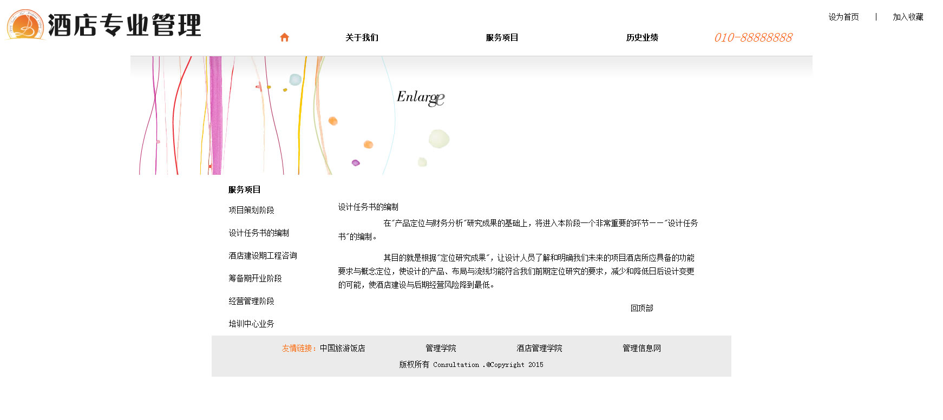Visit the 中国旅游饭店 footer link
The width and height of the screenshot is (943, 420).
(342, 348)
